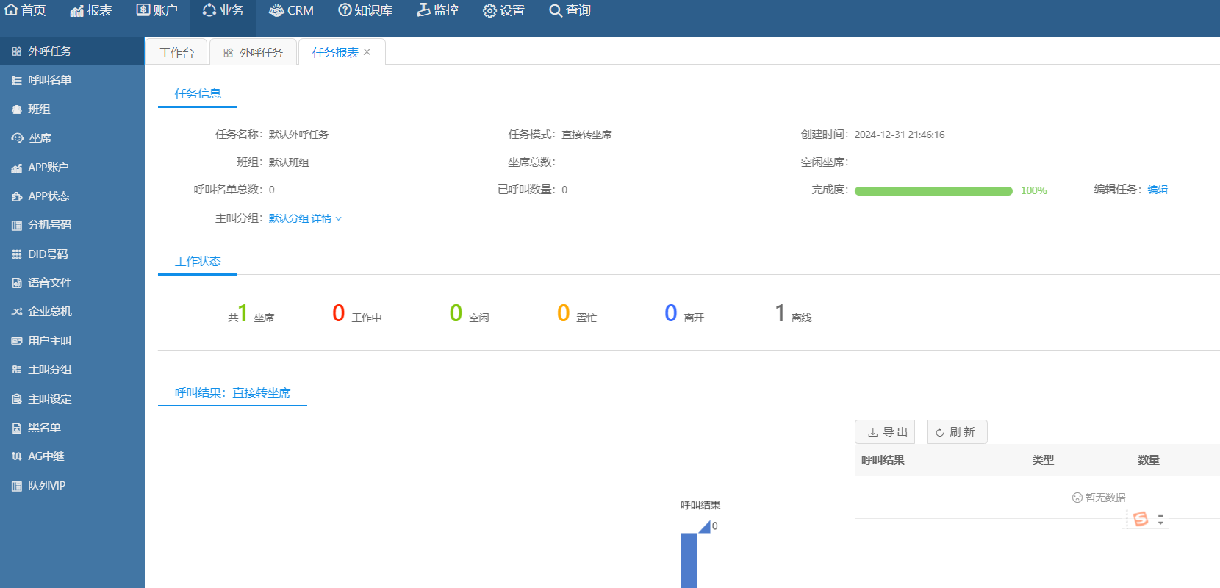Click the 编辑 task edit link
Viewport: 1220px width, 588px height.
click(x=1158, y=190)
